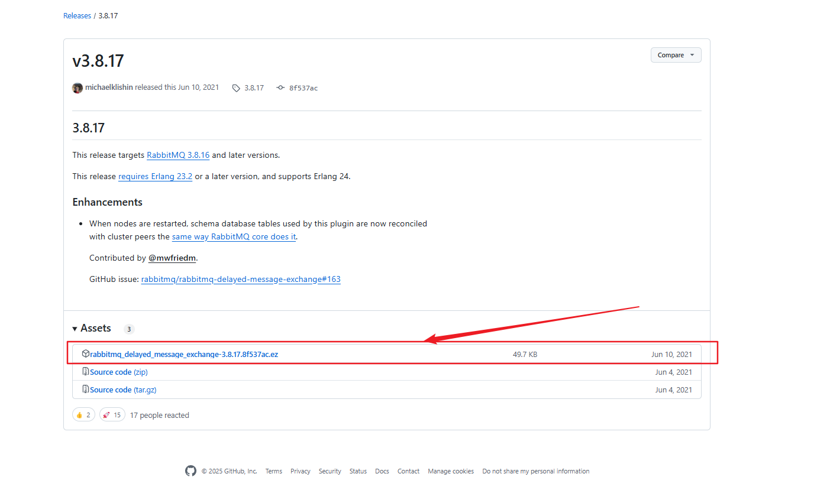
Task: Click the tag icon beside 3.8.17
Action: pyautogui.click(x=236, y=88)
